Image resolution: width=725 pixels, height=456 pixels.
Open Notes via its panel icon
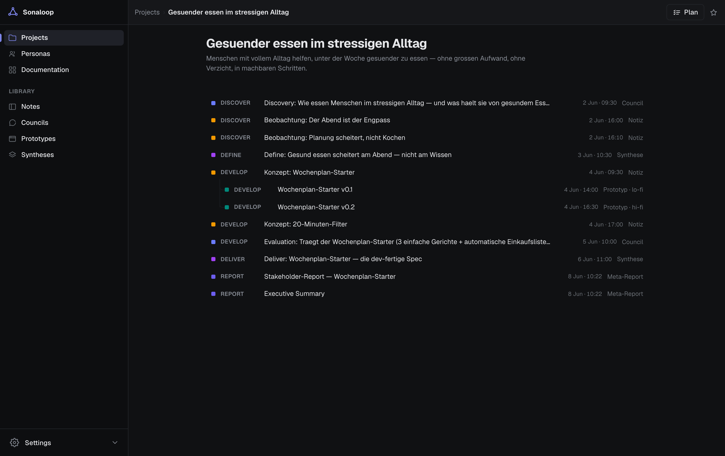tap(12, 107)
